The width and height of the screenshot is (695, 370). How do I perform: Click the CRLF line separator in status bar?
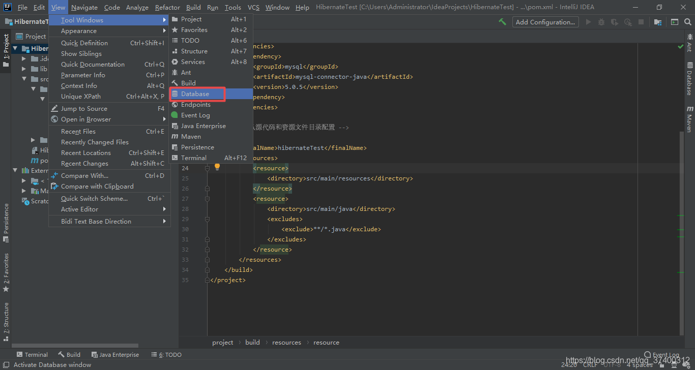(591, 365)
